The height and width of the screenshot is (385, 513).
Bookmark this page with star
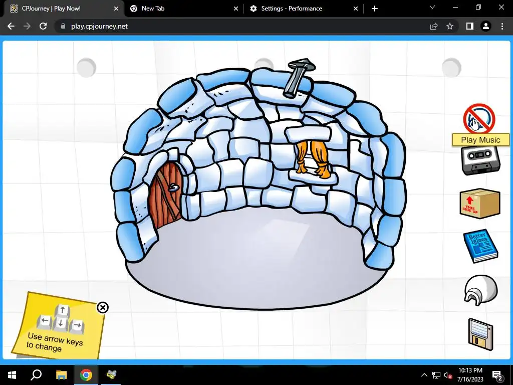coord(450,26)
